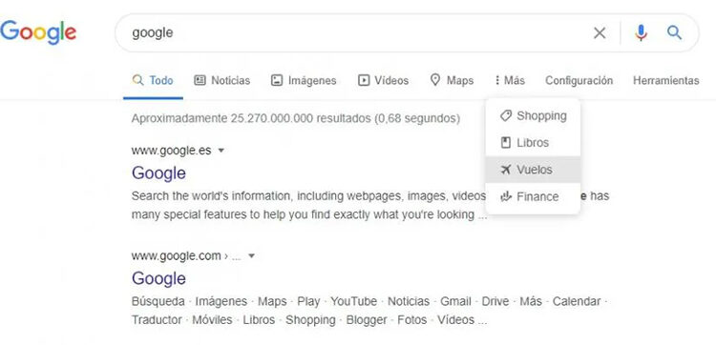Click 'Play' in the second result snippet
716x345 pixels.
[x=308, y=301]
